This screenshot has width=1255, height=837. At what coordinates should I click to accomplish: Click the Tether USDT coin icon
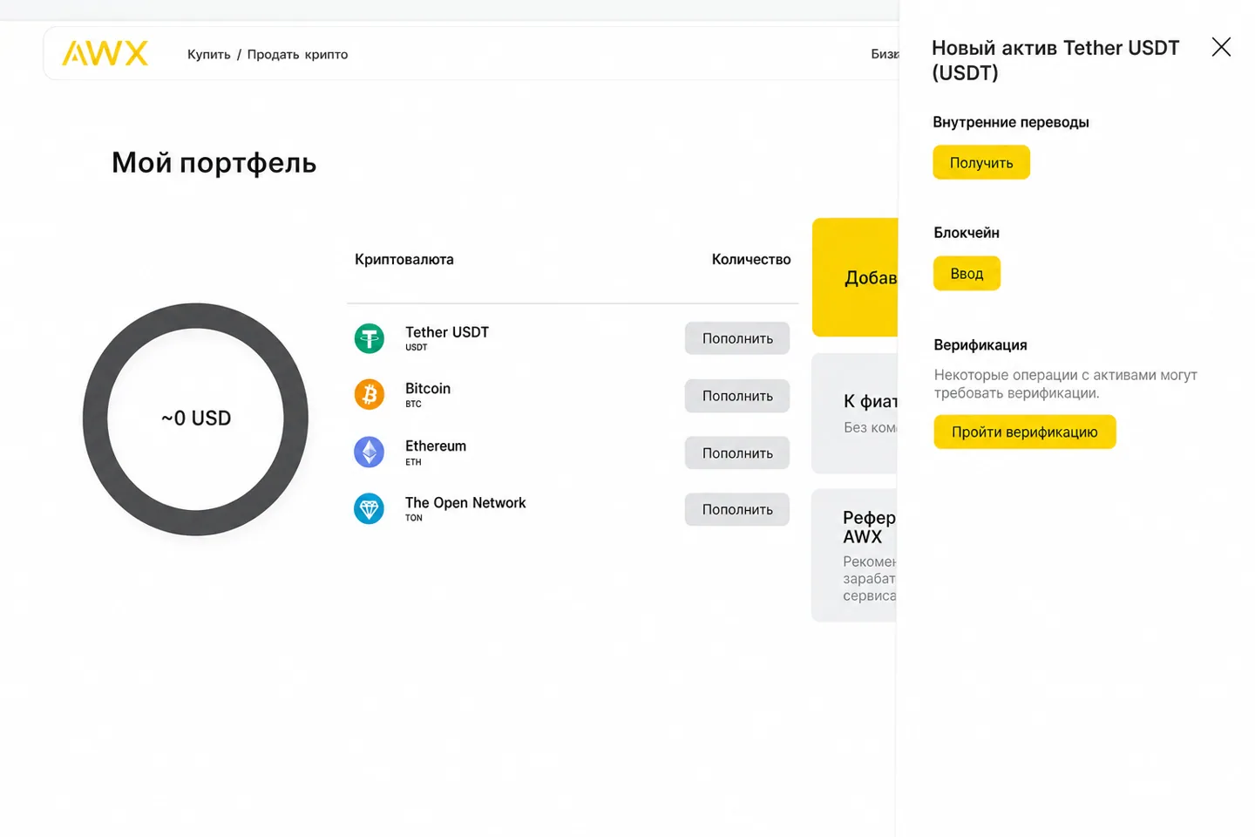[369, 338]
